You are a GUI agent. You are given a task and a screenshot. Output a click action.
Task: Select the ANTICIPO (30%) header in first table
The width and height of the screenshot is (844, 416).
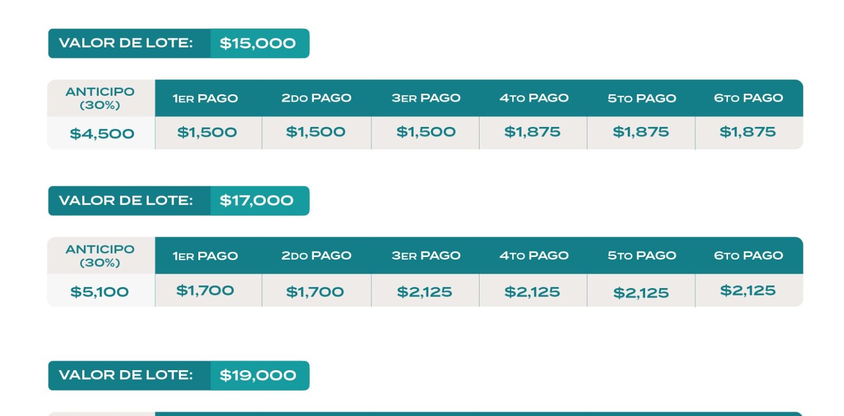(x=100, y=98)
